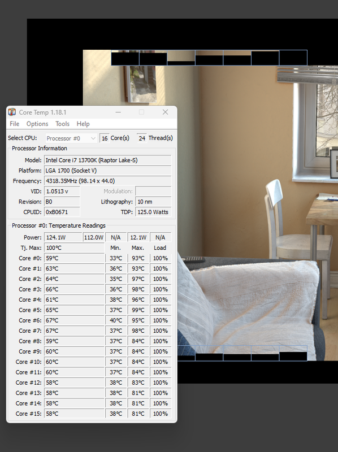This screenshot has height=452, width=338.
Task: Click the Core #10 row label
Action: pos(29,362)
